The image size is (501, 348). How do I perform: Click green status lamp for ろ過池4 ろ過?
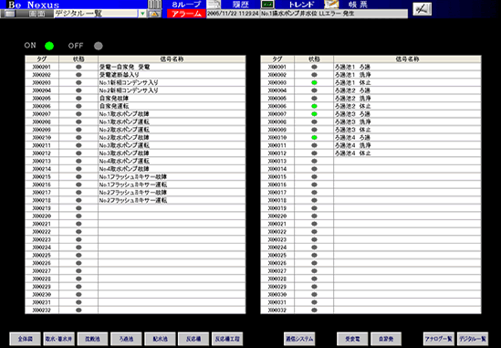coord(314,138)
